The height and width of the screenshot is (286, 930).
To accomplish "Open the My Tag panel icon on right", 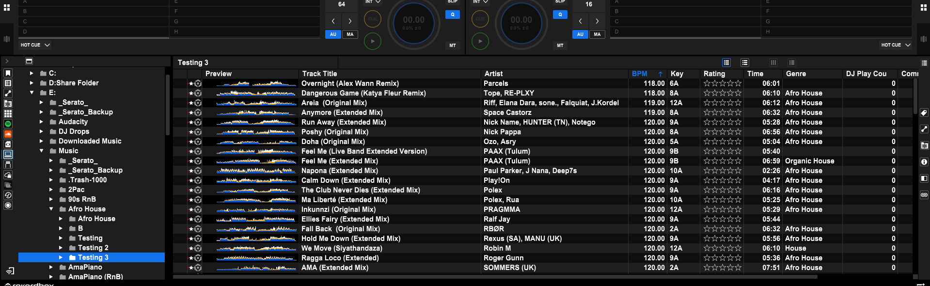I will pos(924,112).
